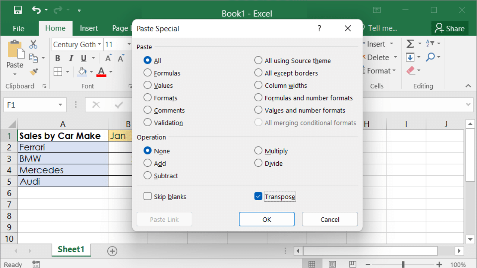Toggle Bold formatting
Viewport: 477px width, 268px height.
(x=57, y=58)
